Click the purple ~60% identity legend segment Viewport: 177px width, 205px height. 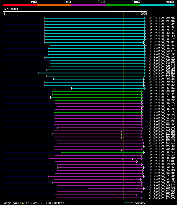88,5
